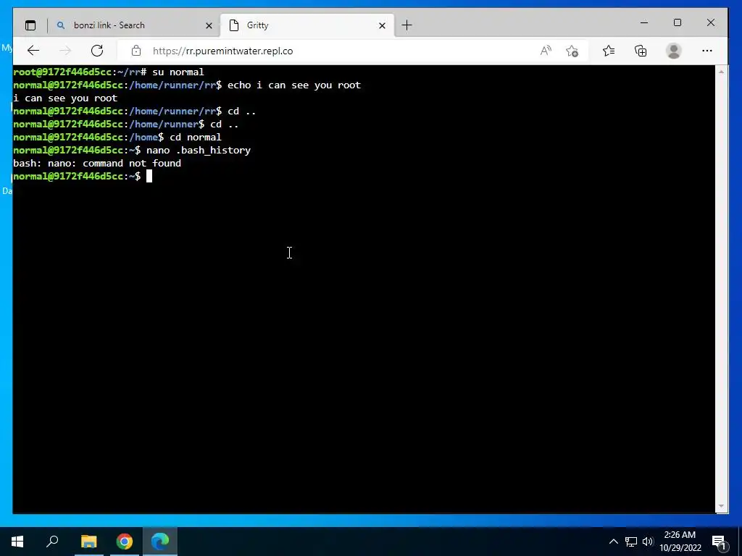This screenshot has height=556, width=742.
Task: Refresh the current page
Action: pos(97,51)
